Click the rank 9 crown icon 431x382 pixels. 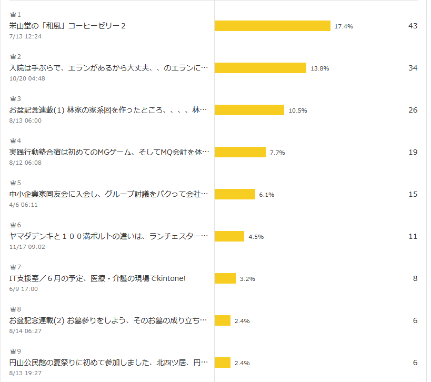13,351
